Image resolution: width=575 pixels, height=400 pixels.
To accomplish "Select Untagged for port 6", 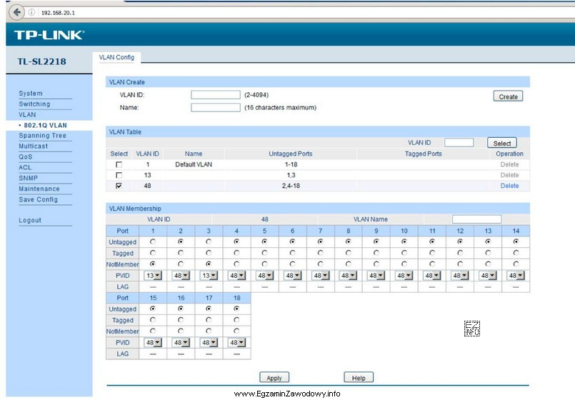I will [x=292, y=241].
